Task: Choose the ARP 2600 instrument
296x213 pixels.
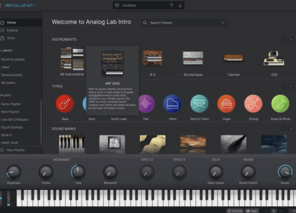Action: point(112,63)
